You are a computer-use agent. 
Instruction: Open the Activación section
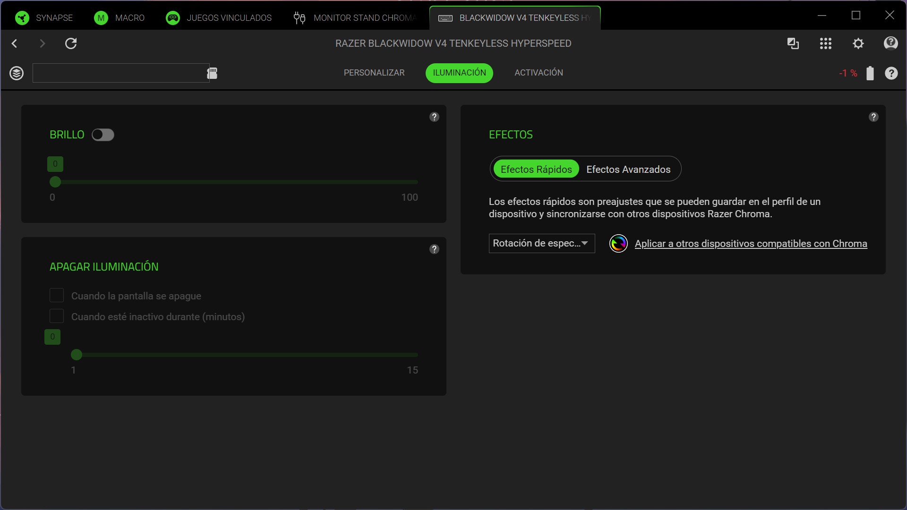tap(539, 73)
